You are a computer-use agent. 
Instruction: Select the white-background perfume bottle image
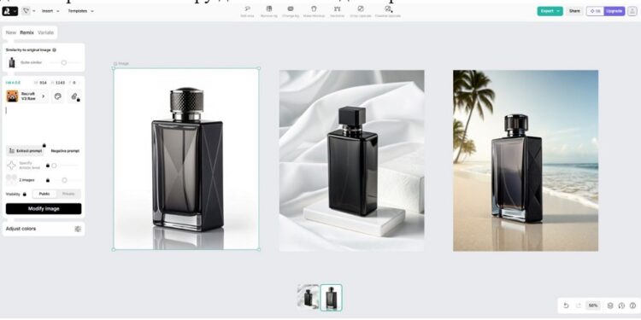pyautogui.click(x=186, y=160)
